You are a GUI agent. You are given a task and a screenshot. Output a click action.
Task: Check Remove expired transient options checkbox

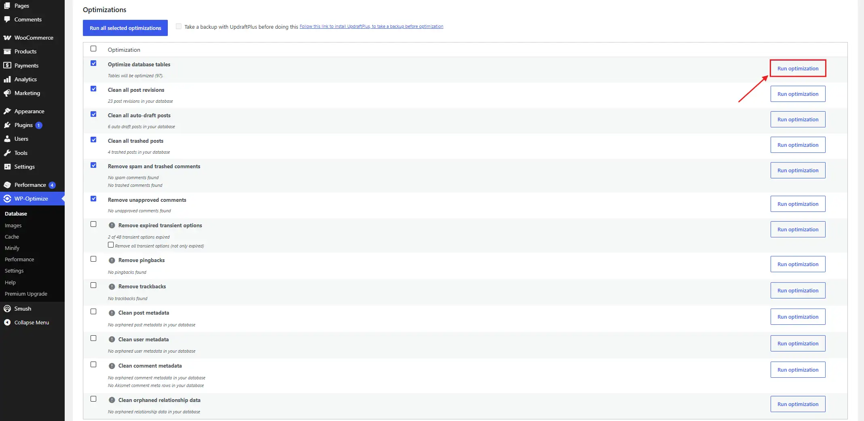[93, 224]
